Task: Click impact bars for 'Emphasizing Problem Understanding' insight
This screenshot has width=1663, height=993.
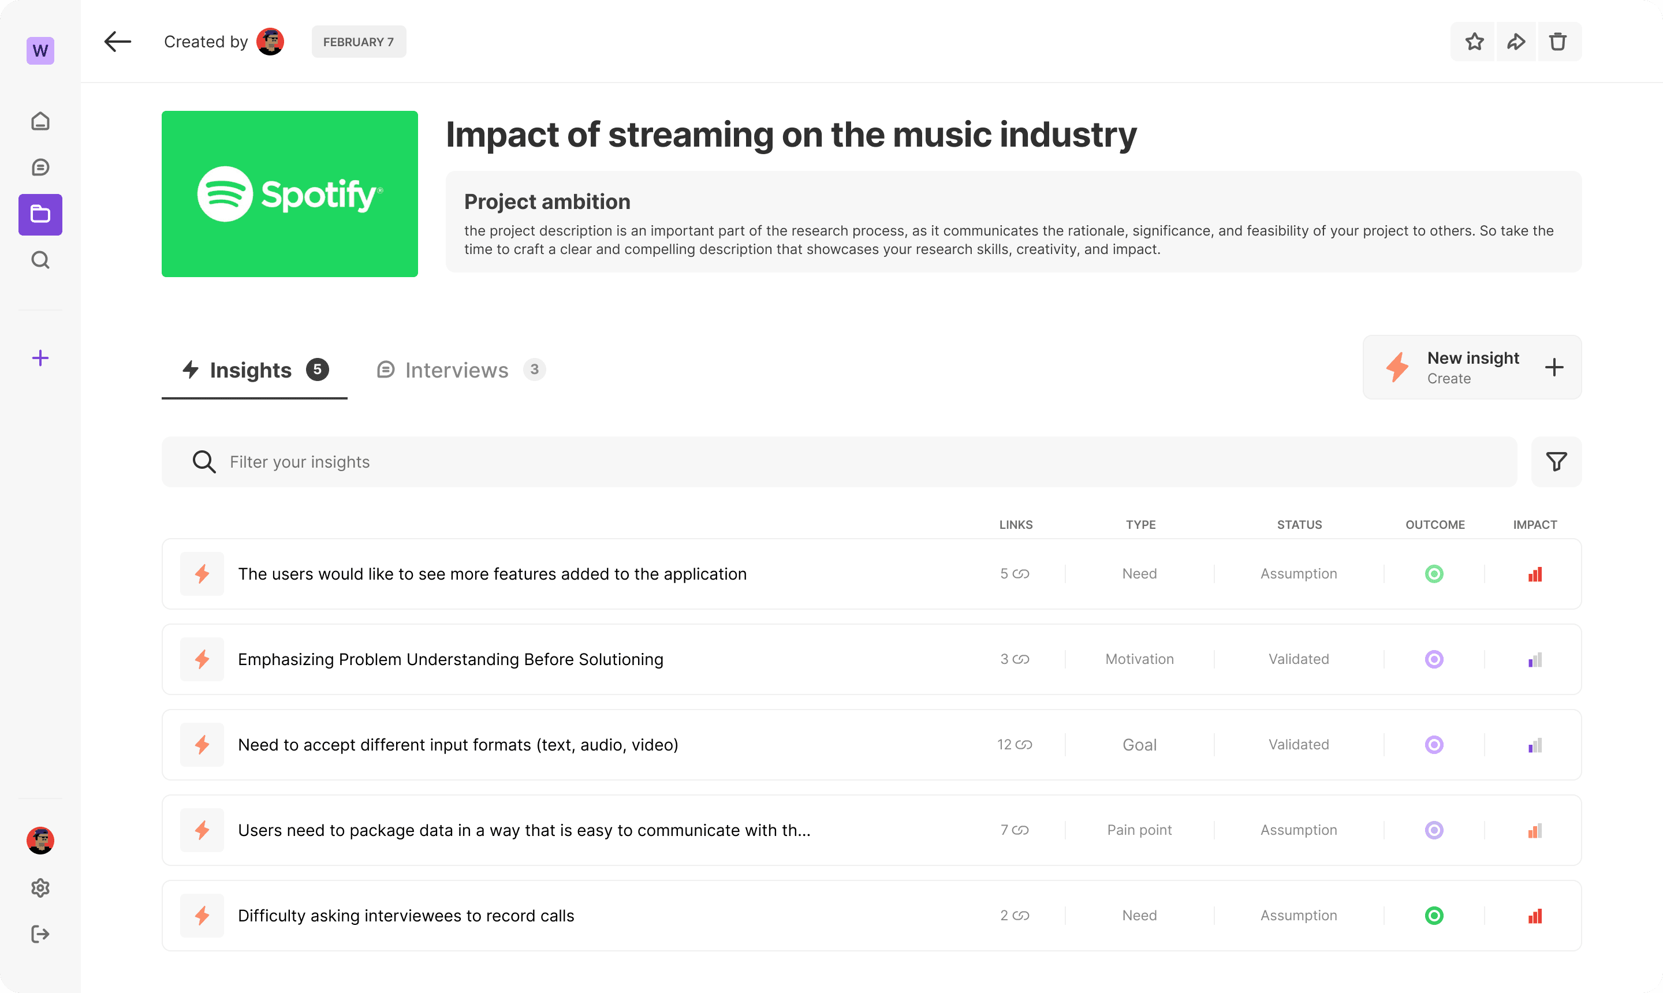Action: tap(1535, 660)
